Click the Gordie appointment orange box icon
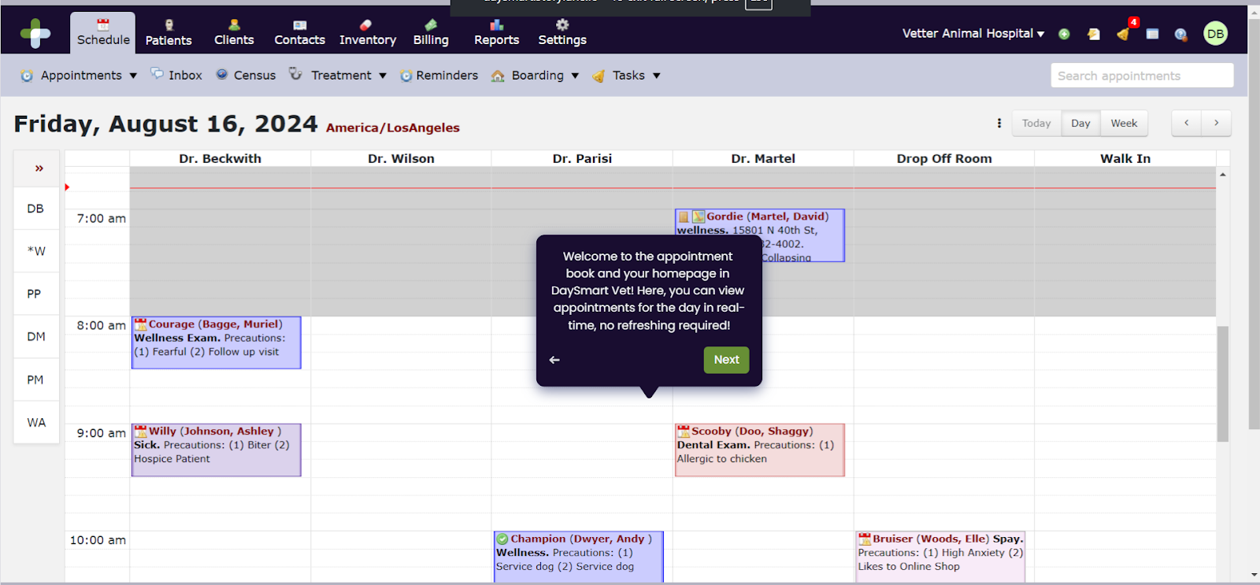 click(x=684, y=217)
